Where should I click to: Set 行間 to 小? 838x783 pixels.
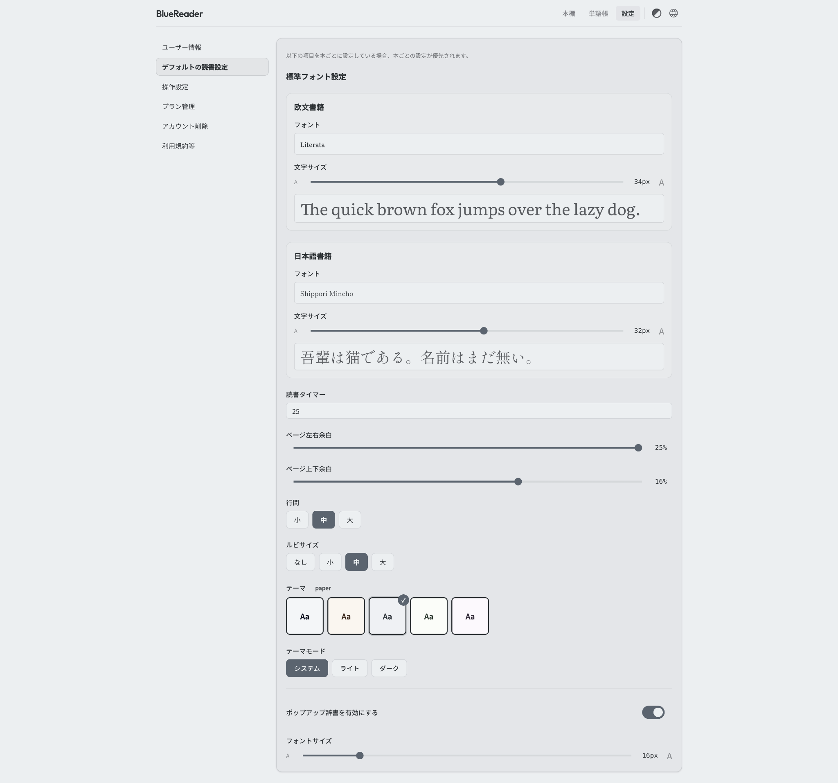point(297,520)
